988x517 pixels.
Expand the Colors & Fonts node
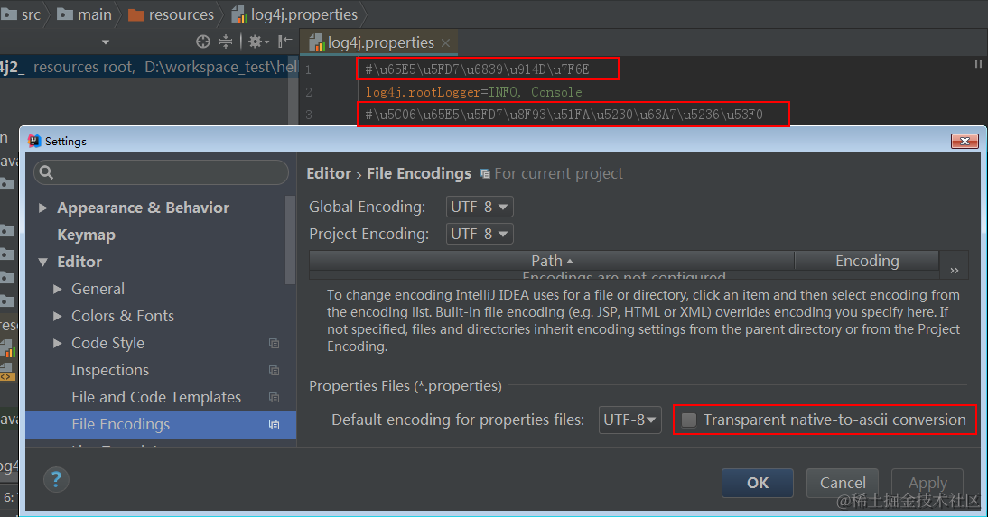pos(57,316)
